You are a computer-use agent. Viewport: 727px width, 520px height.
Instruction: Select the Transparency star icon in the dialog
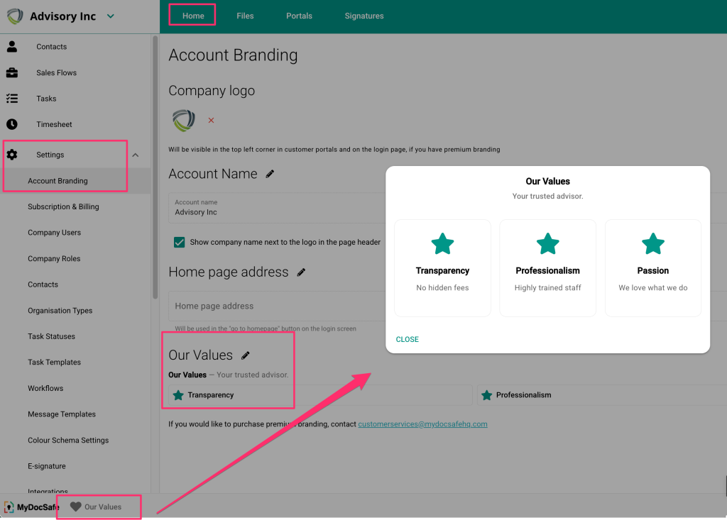point(442,243)
